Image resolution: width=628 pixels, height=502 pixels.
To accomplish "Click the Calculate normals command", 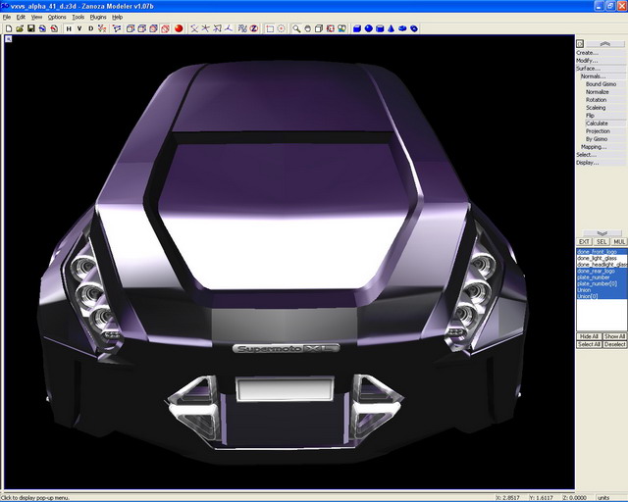I will pyautogui.click(x=597, y=124).
